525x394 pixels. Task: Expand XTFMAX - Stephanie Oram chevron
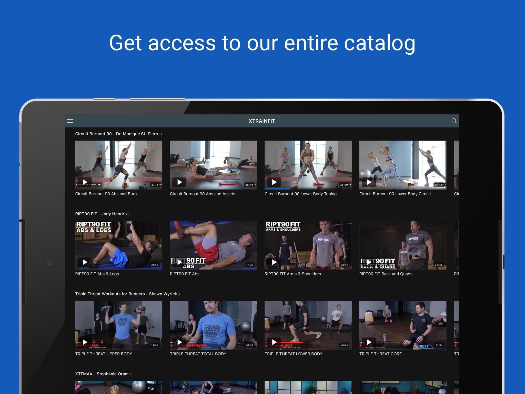pos(131,374)
